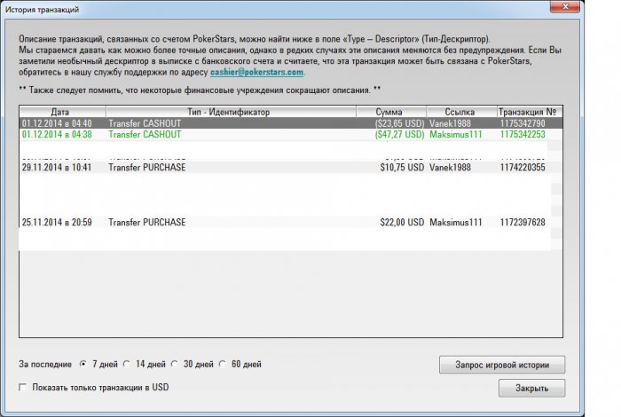Select the 60 дней radio button
621x417 pixels.
(223, 364)
